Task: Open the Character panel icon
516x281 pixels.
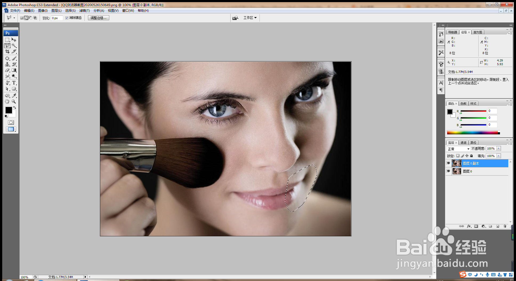Action: pyautogui.click(x=441, y=83)
